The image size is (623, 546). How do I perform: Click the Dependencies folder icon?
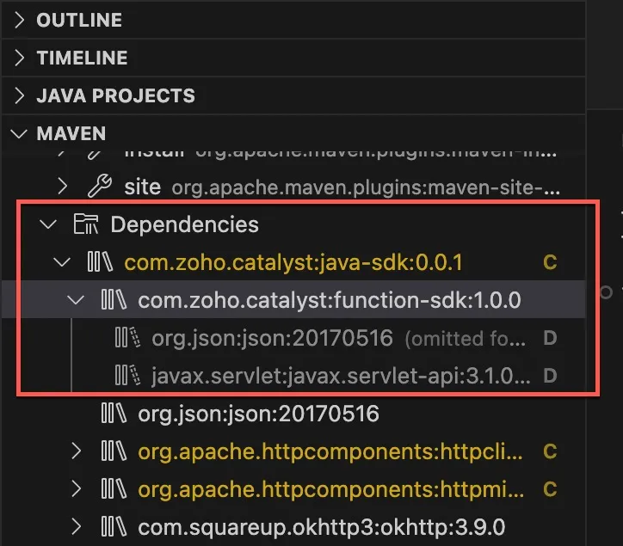click(86, 224)
